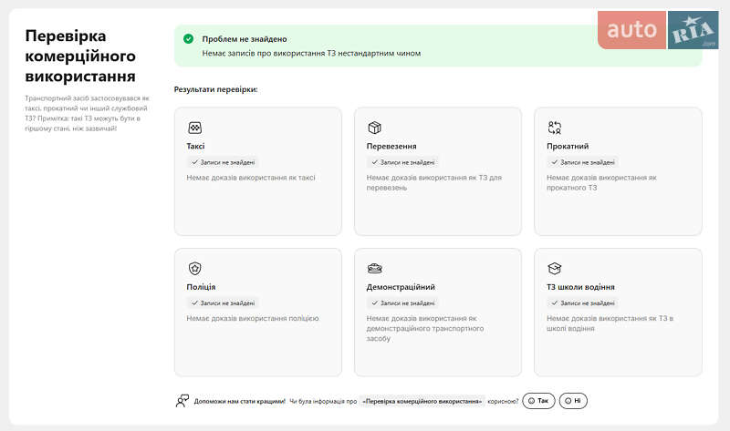Screen dimensions: 730x431
Task: Click the feedback chat icon at bottom
Action: 182,400
